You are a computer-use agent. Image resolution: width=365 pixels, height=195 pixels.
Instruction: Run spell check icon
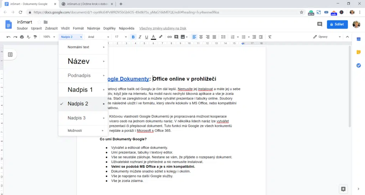coord(29,37)
